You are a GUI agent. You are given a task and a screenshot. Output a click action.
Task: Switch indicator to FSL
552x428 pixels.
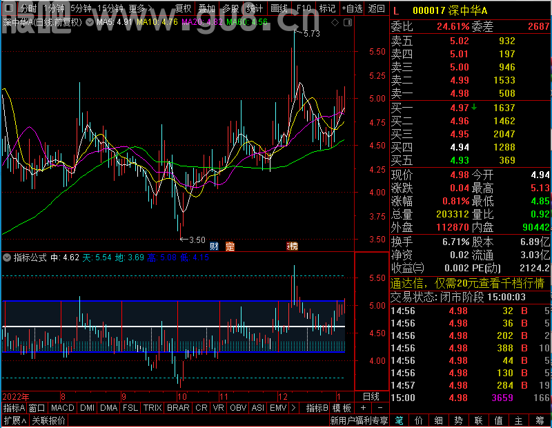[x=130, y=408]
